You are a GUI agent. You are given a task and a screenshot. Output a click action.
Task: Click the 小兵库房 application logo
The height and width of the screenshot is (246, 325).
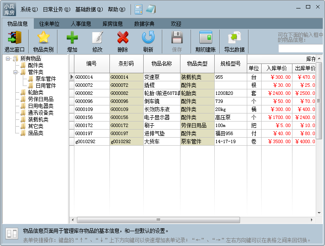tap(9, 10)
